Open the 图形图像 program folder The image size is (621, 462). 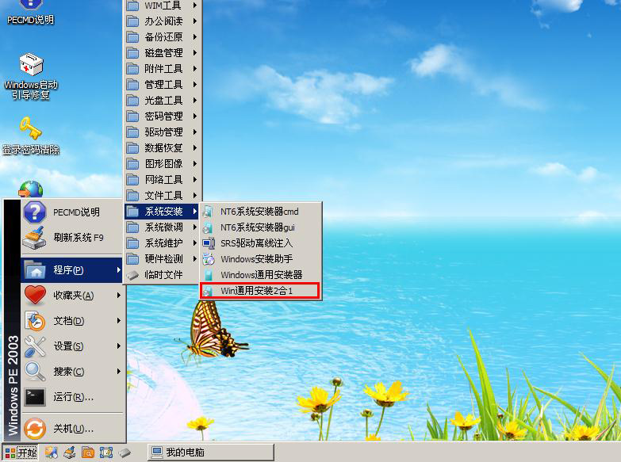pos(162,163)
